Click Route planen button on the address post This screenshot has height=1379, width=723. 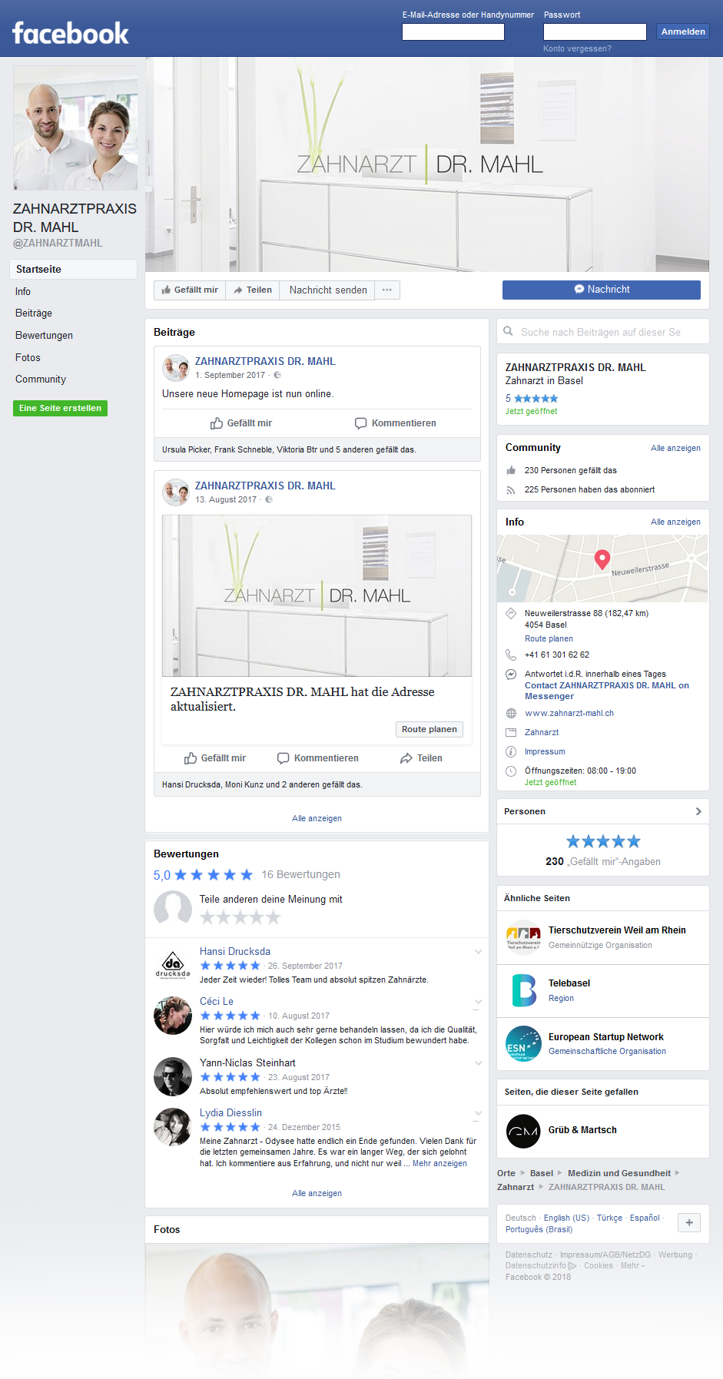point(429,730)
